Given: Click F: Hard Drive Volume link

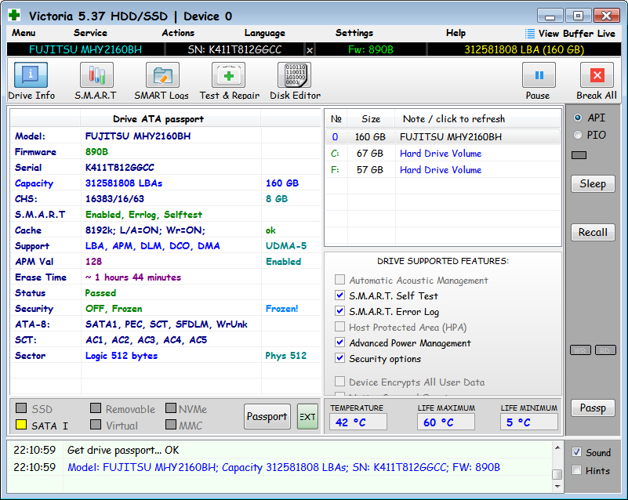Looking at the screenshot, I should pyautogui.click(x=440, y=170).
